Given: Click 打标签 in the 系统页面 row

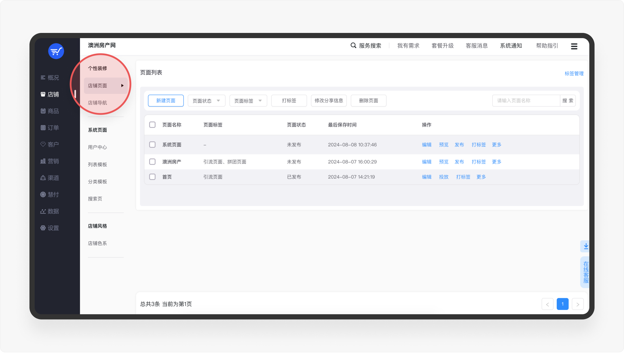Looking at the screenshot, I should (x=479, y=144).
